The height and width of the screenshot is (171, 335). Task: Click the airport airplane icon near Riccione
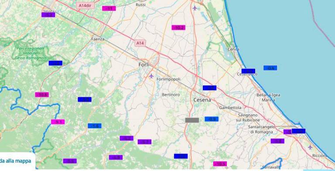pyautogui.click(x=310, y=147)
